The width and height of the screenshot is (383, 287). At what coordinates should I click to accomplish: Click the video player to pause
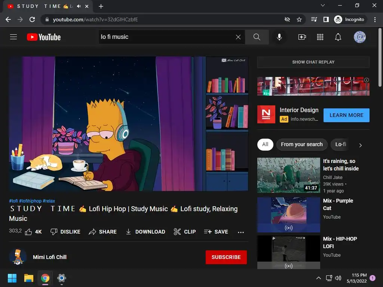point(129,124)
